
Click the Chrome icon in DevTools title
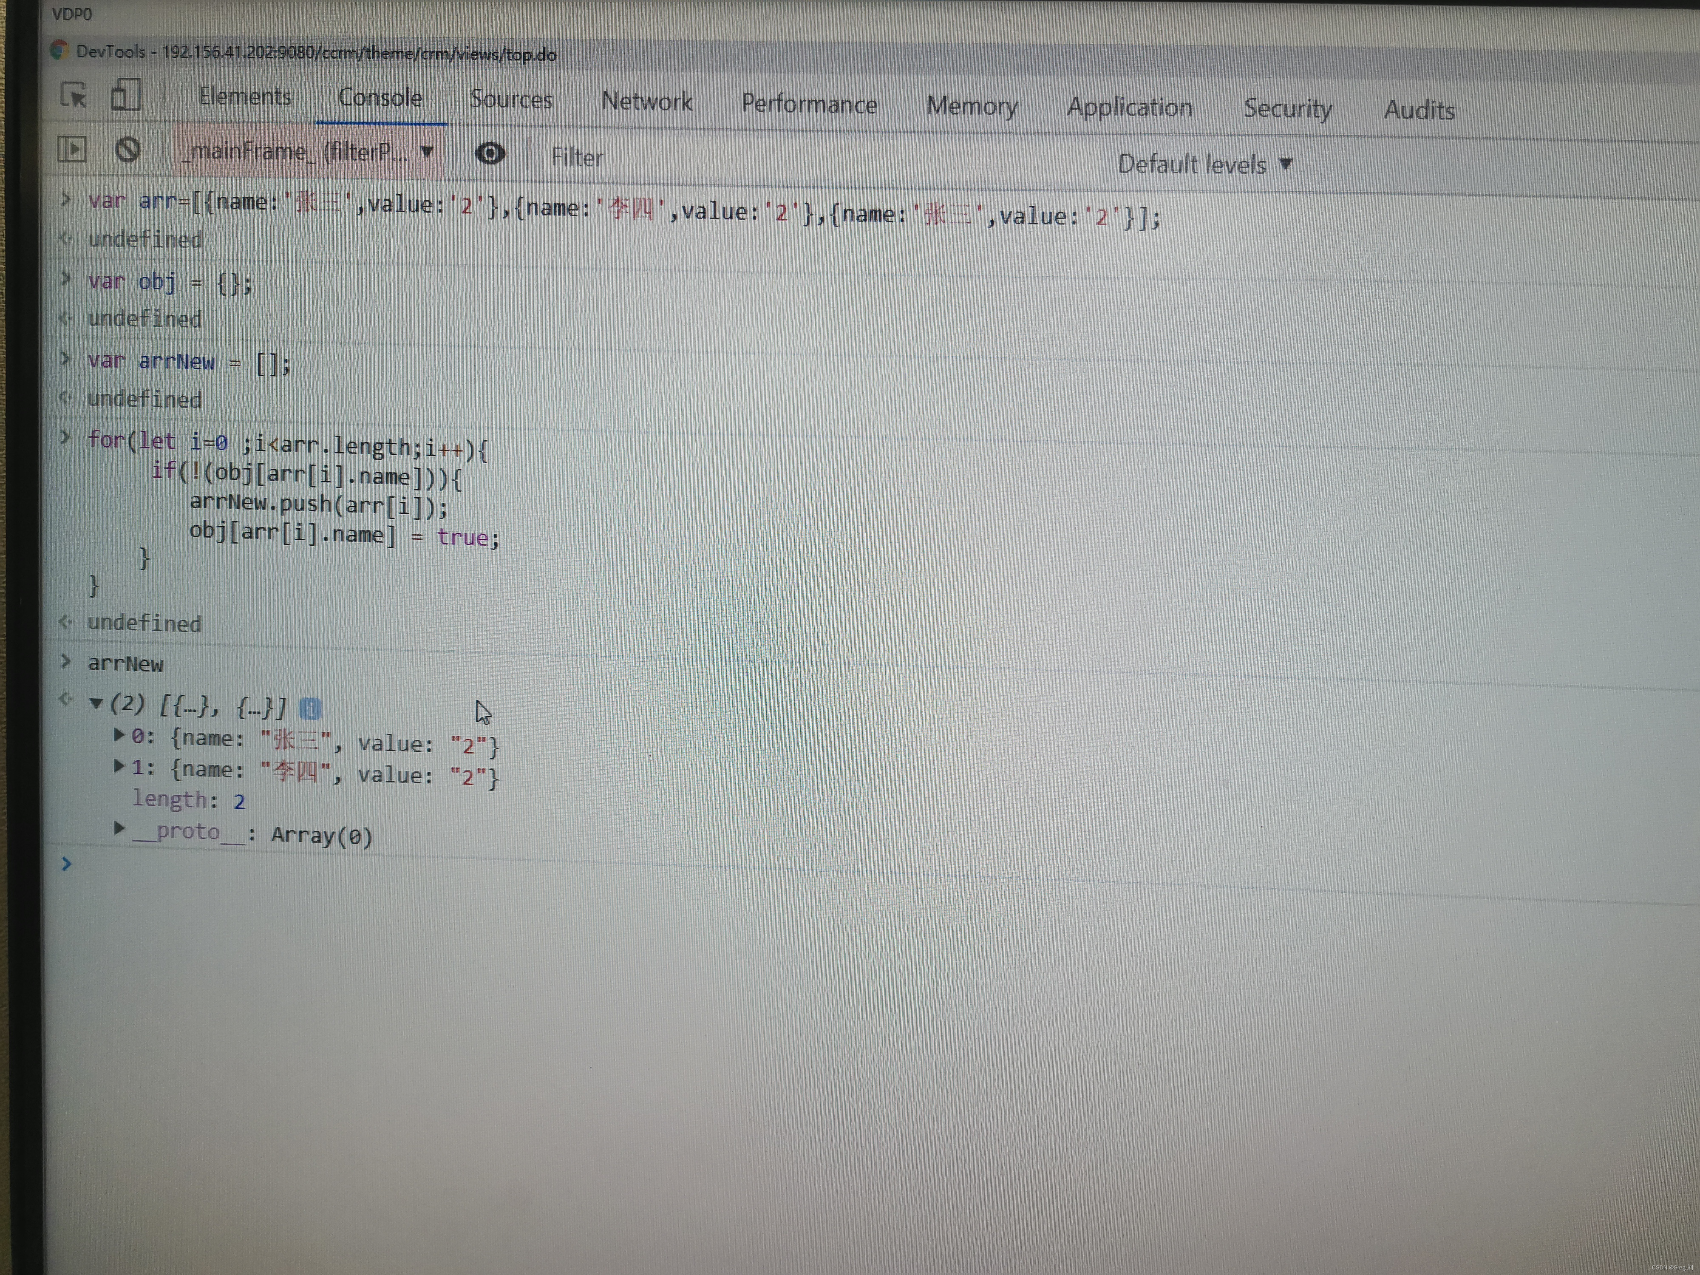point(59,51)
